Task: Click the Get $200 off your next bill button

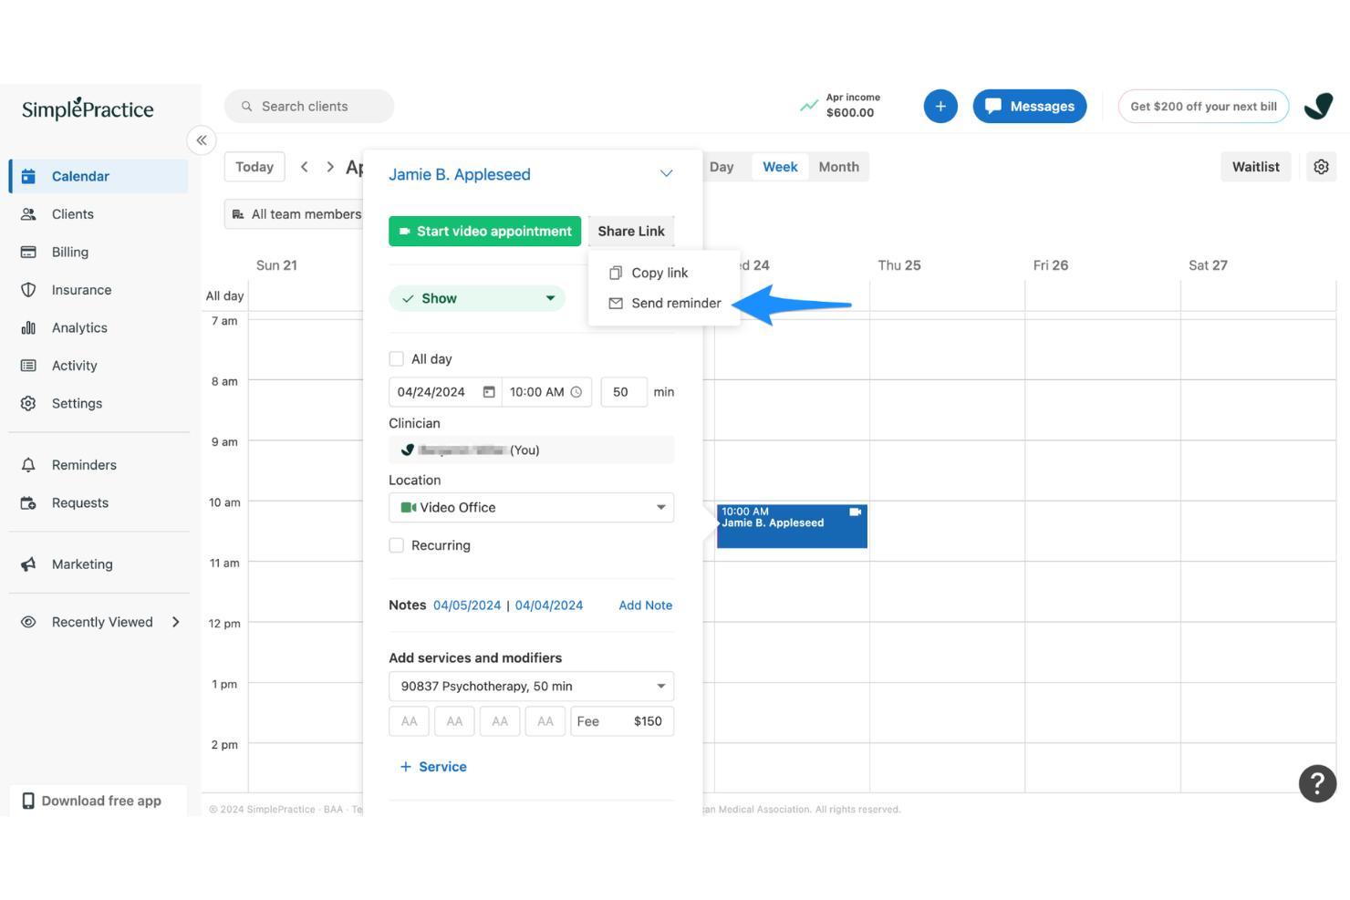Action: [x=1203, y=107]
